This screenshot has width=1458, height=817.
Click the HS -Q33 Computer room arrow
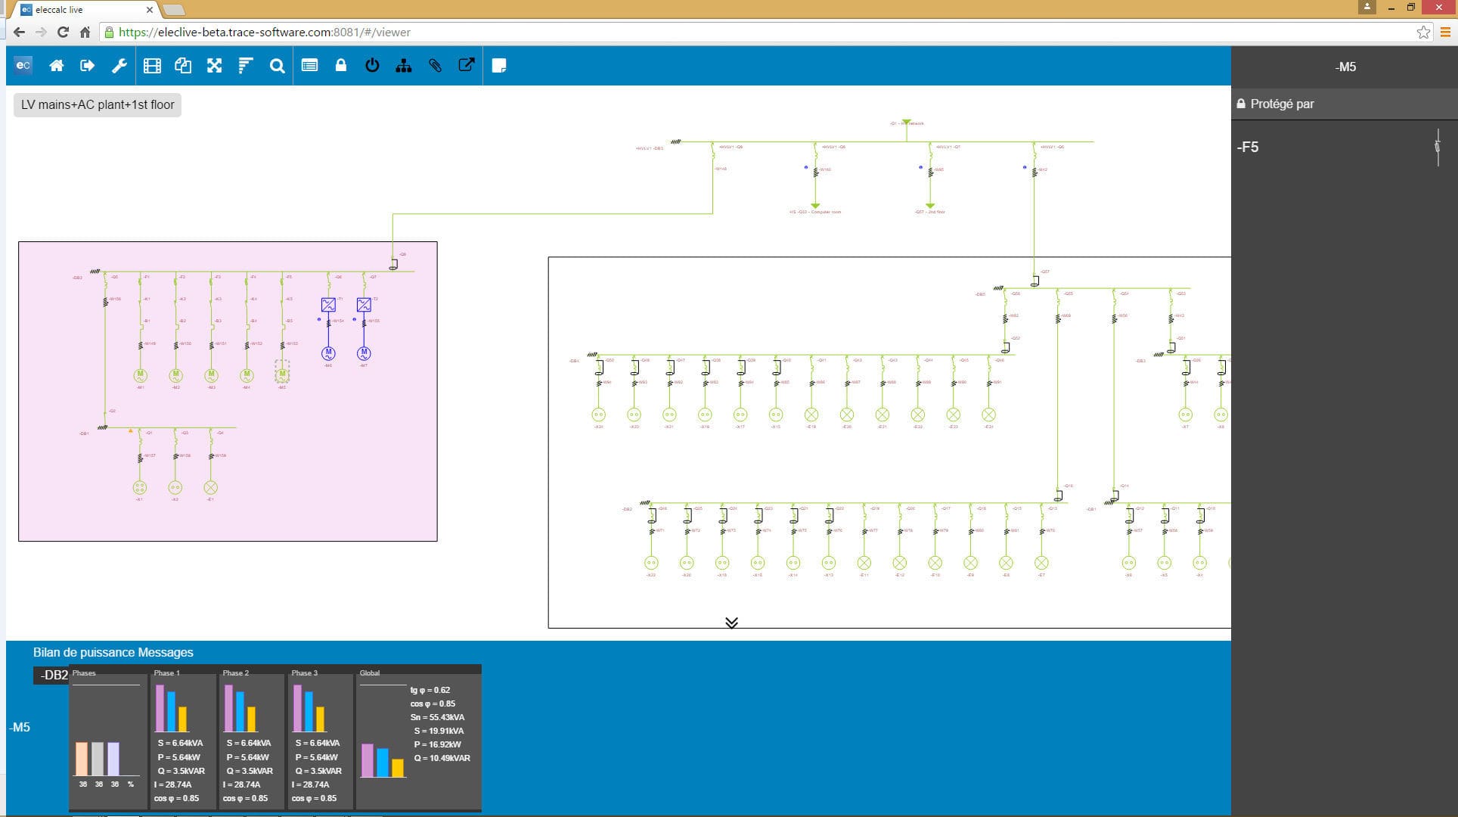coord(815,206)
